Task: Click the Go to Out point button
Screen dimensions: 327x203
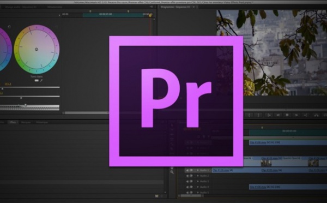Action: point(306,115)
